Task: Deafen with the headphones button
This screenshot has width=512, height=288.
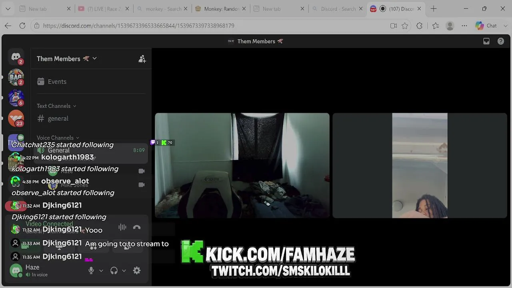Action: tap(114, 270)
